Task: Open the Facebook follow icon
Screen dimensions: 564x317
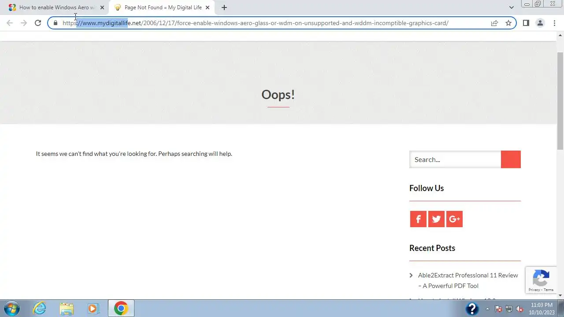Action: point(418,219)
